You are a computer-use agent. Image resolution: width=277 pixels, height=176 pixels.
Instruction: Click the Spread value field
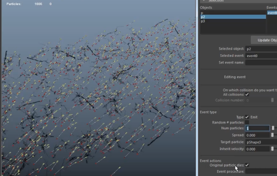257,135
